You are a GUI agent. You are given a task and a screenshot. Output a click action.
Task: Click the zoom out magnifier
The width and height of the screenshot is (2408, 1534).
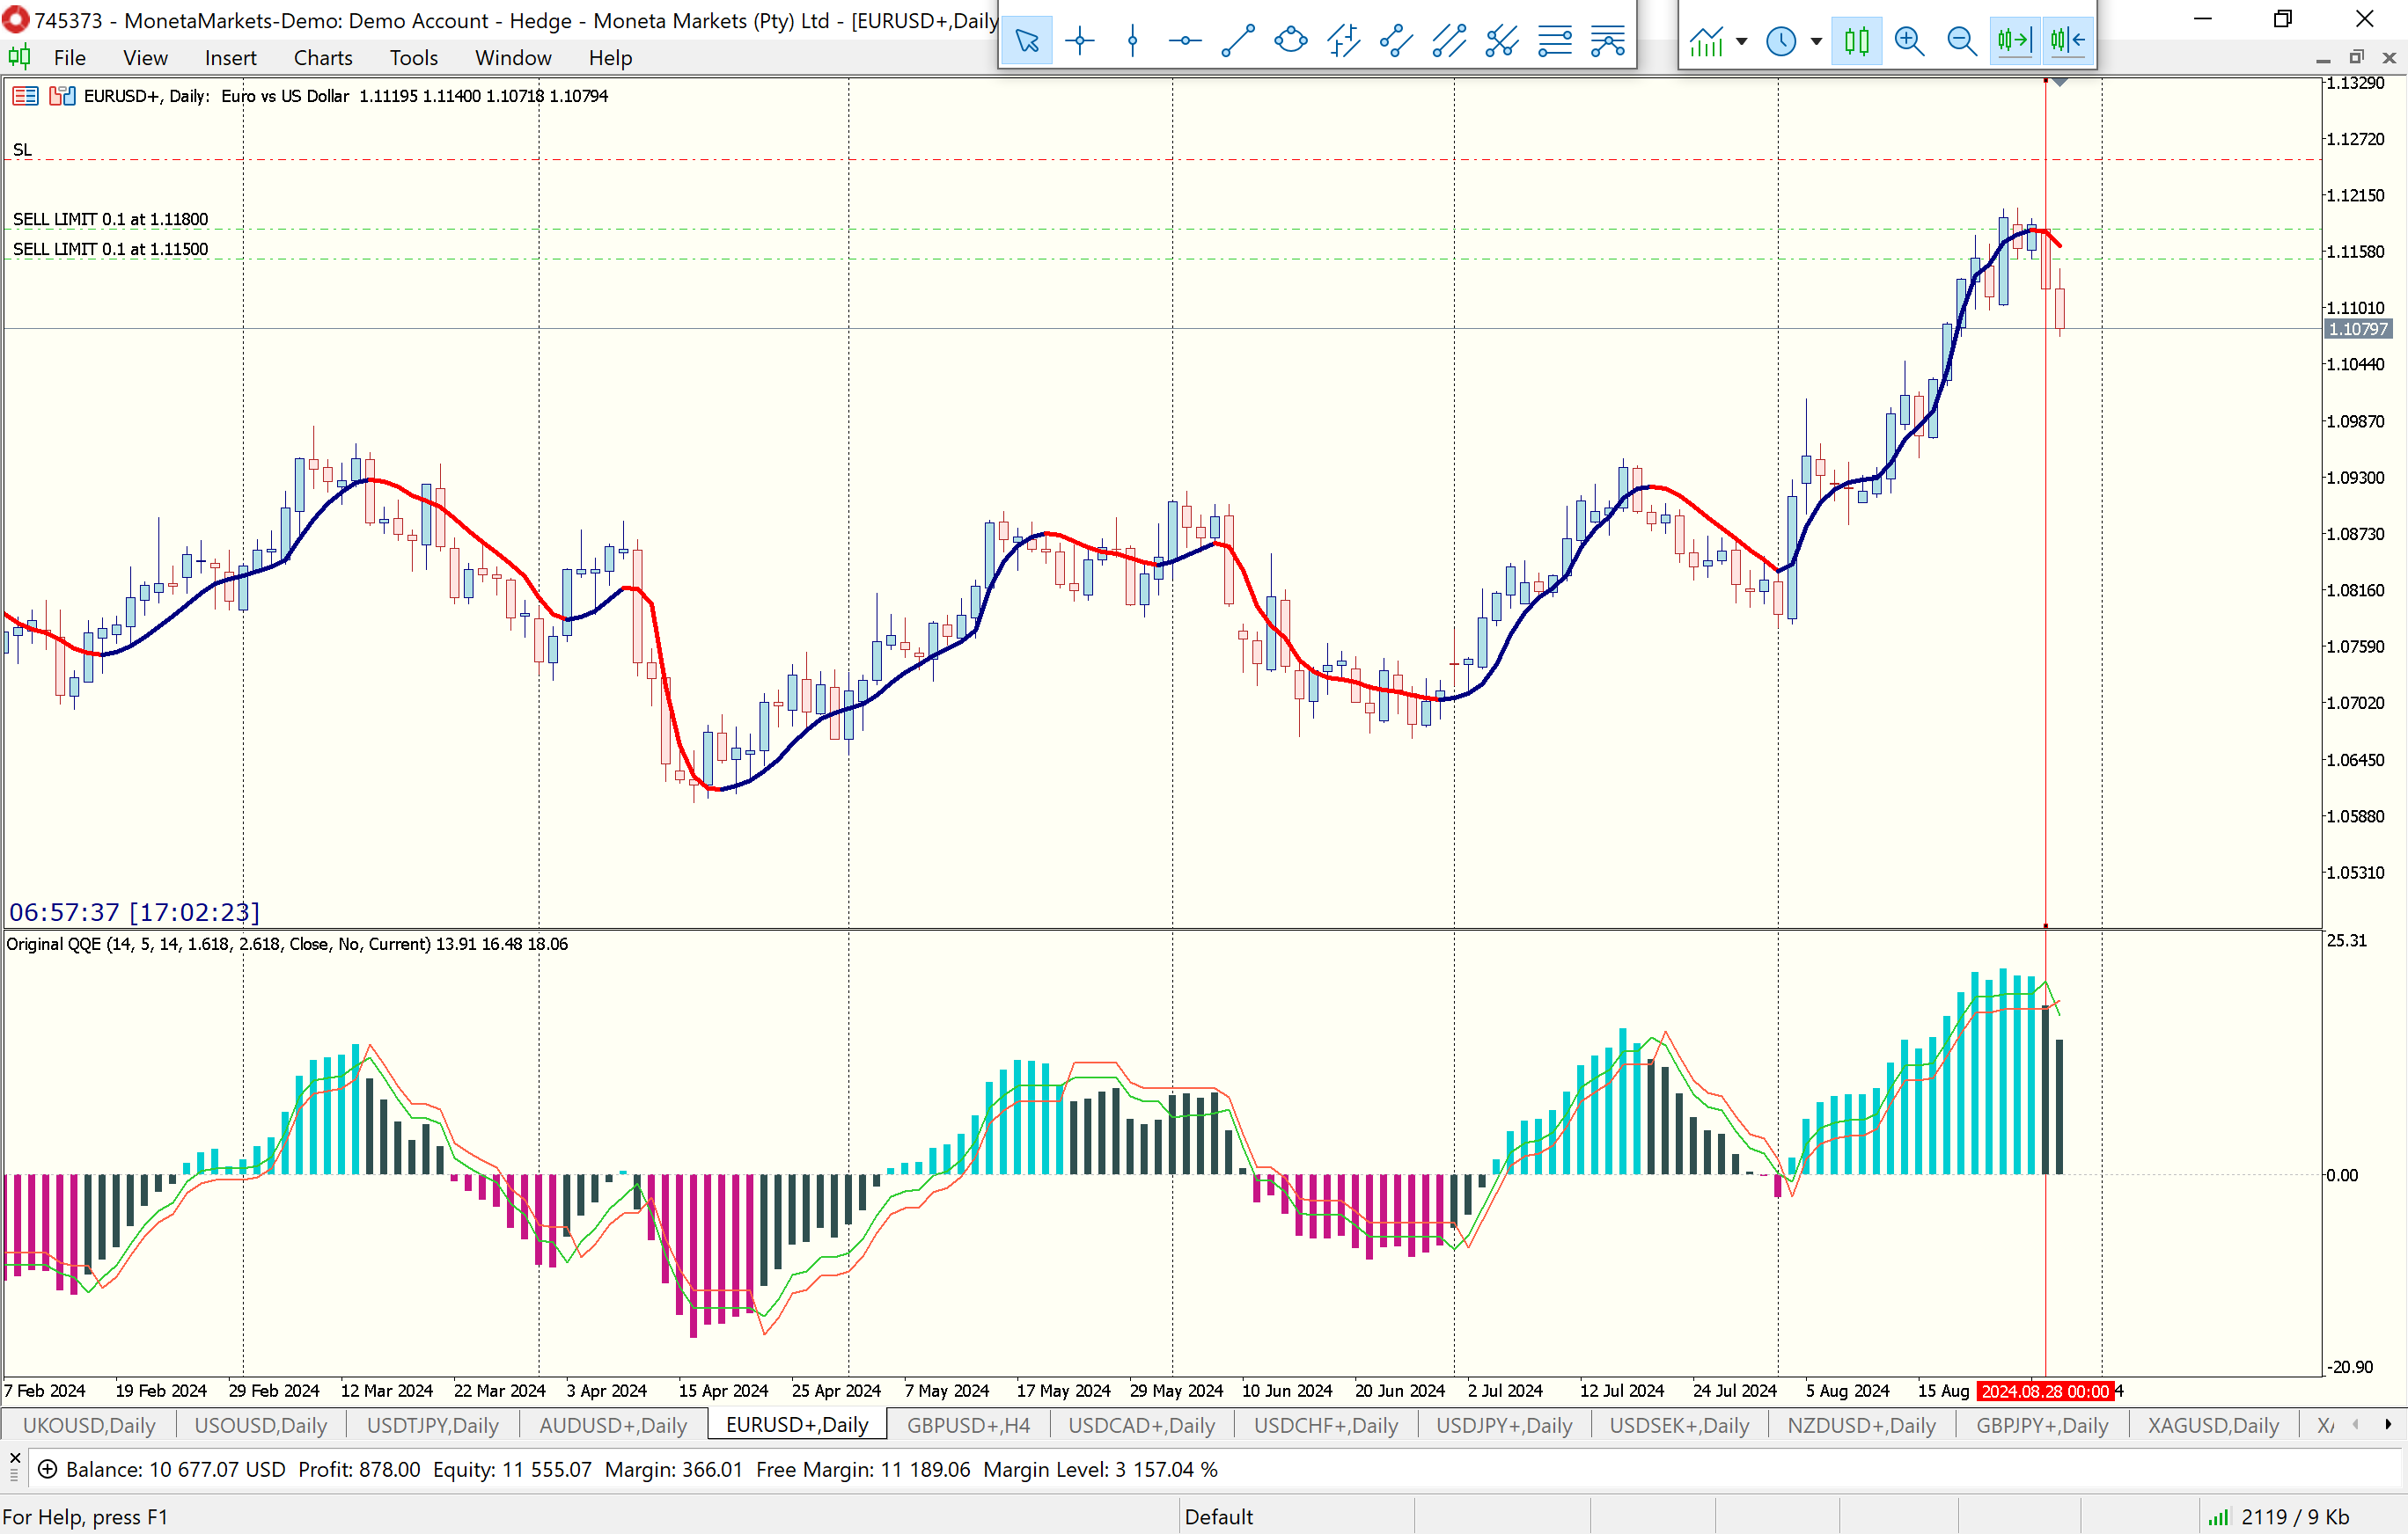[1961, 41]
